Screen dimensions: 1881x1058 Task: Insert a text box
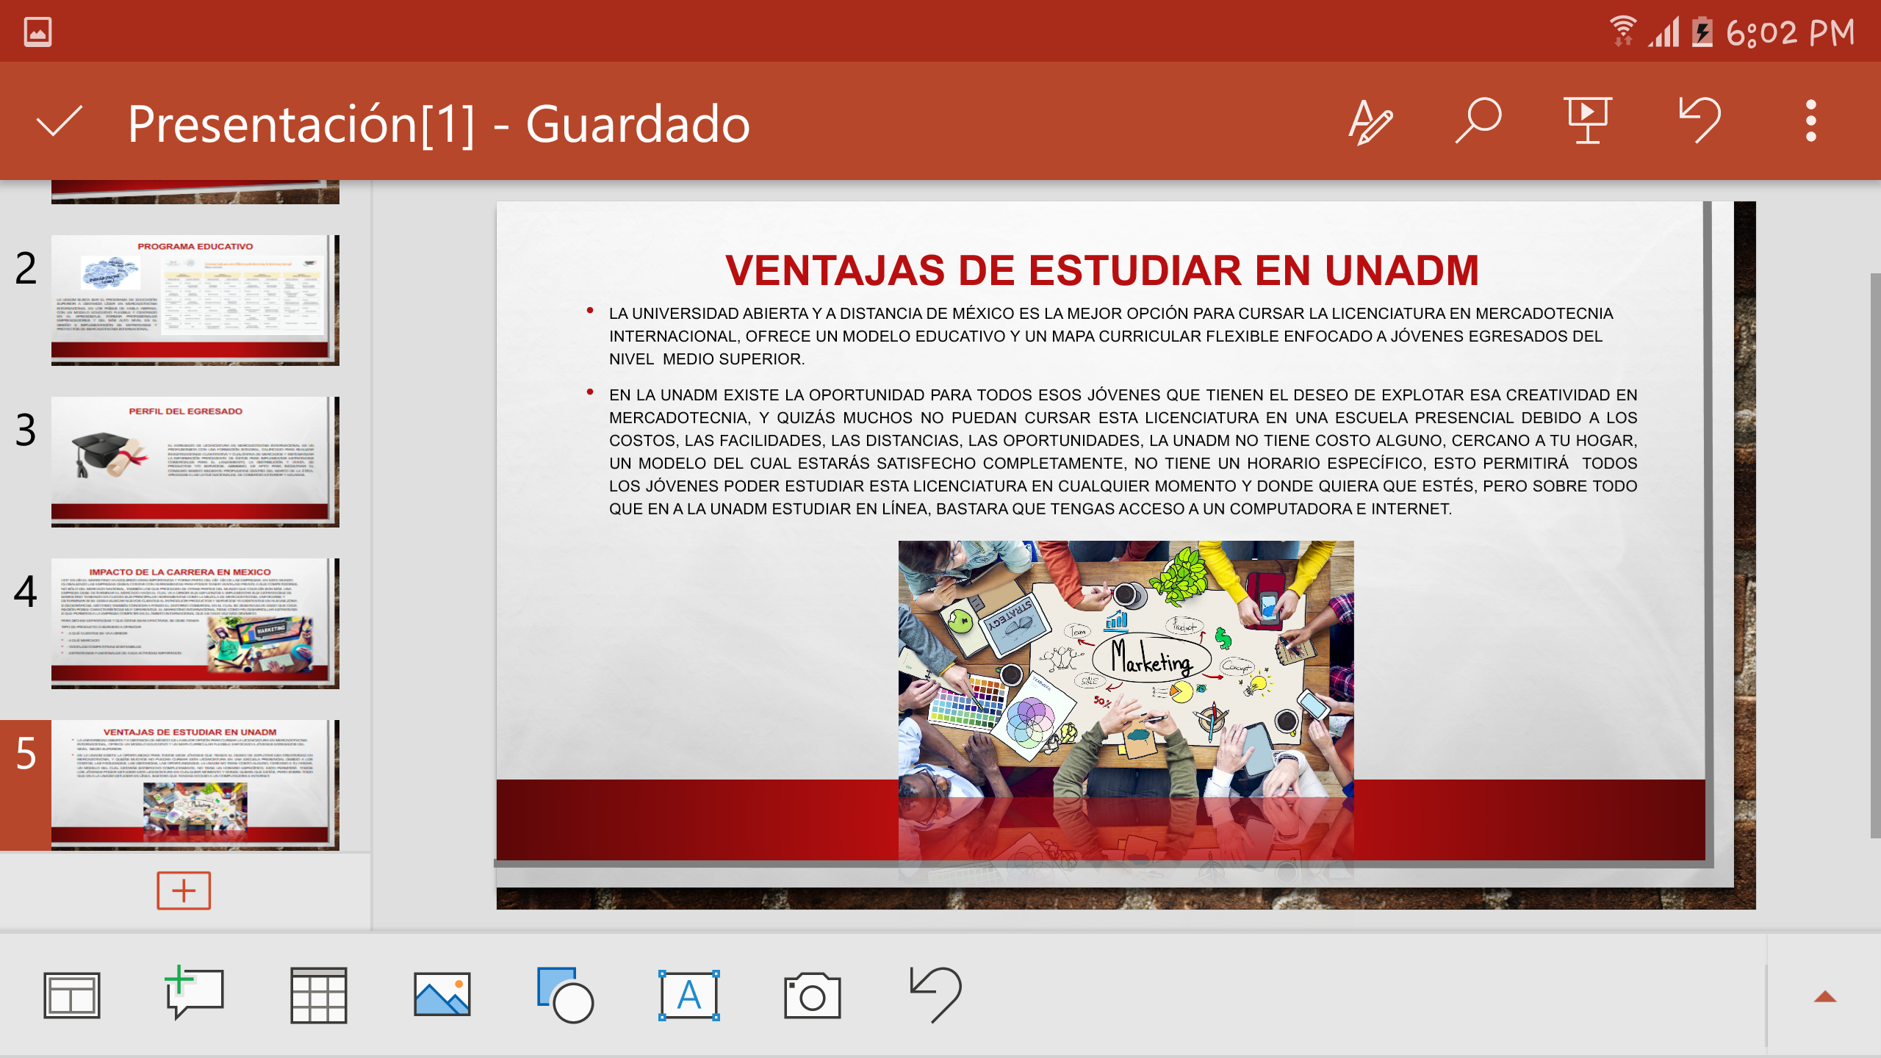coord(688,996)
